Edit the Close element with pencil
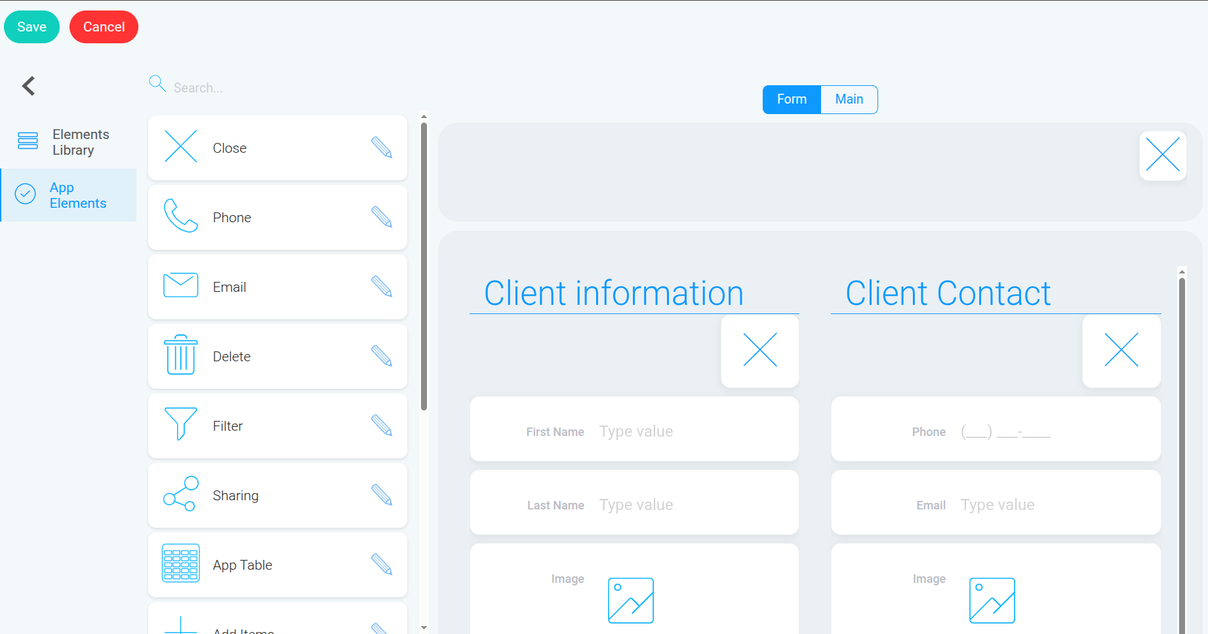 point(382,148)
